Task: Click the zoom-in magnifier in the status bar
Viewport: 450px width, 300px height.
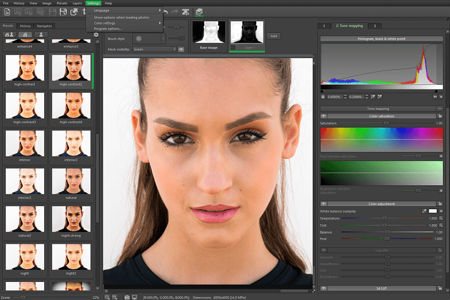Action: [x=106, y=297]
